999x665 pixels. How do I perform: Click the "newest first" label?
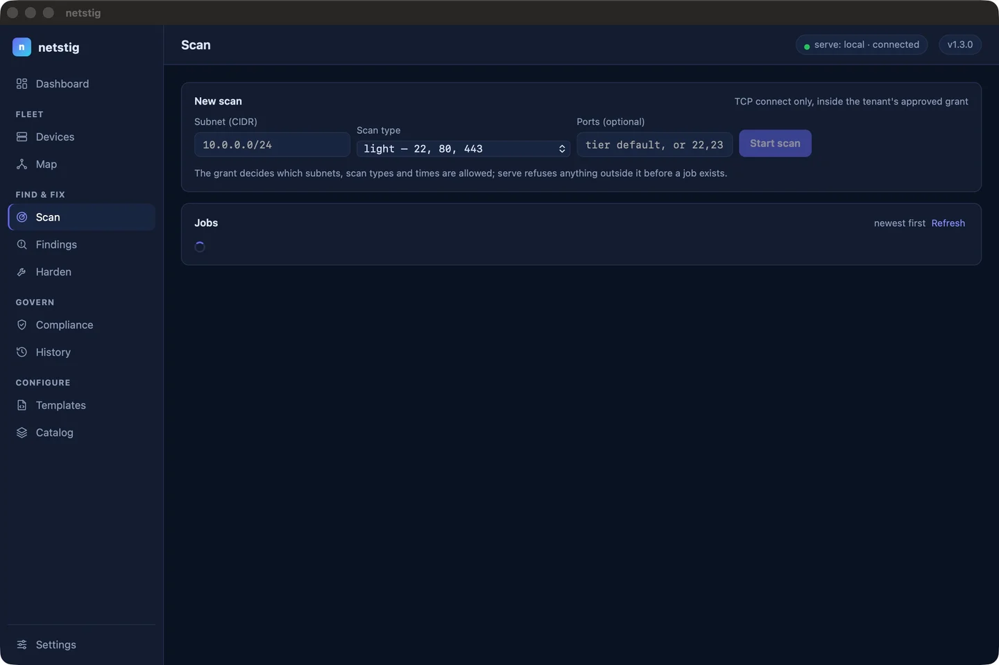[900, 223]
